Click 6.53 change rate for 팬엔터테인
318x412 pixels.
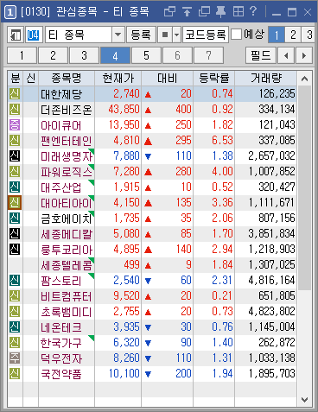(222, 141)
